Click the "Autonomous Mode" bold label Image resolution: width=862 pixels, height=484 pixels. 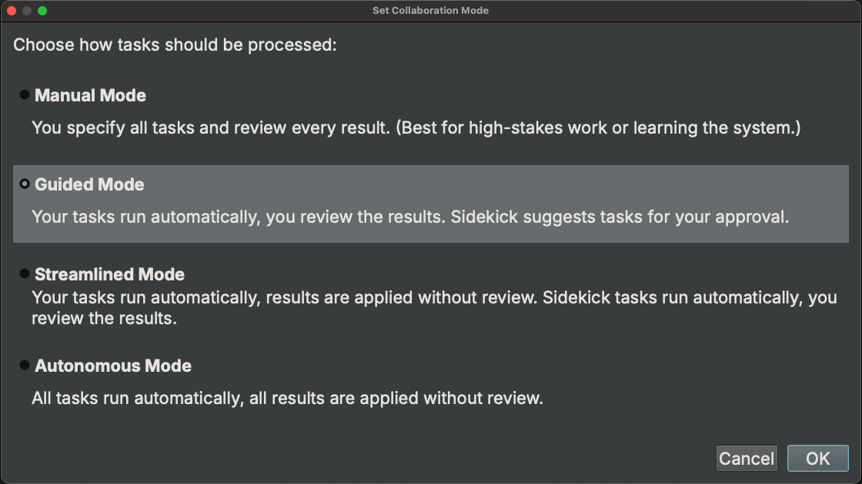(x=113, y=366)
